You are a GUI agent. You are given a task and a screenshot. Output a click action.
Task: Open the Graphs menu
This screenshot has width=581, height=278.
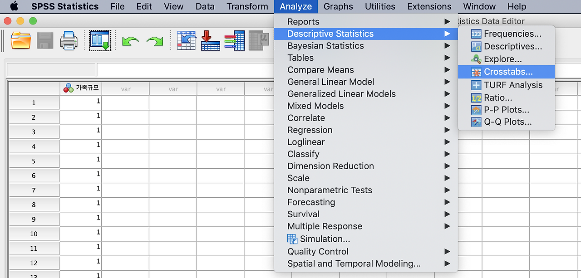(x=338, y=6)
